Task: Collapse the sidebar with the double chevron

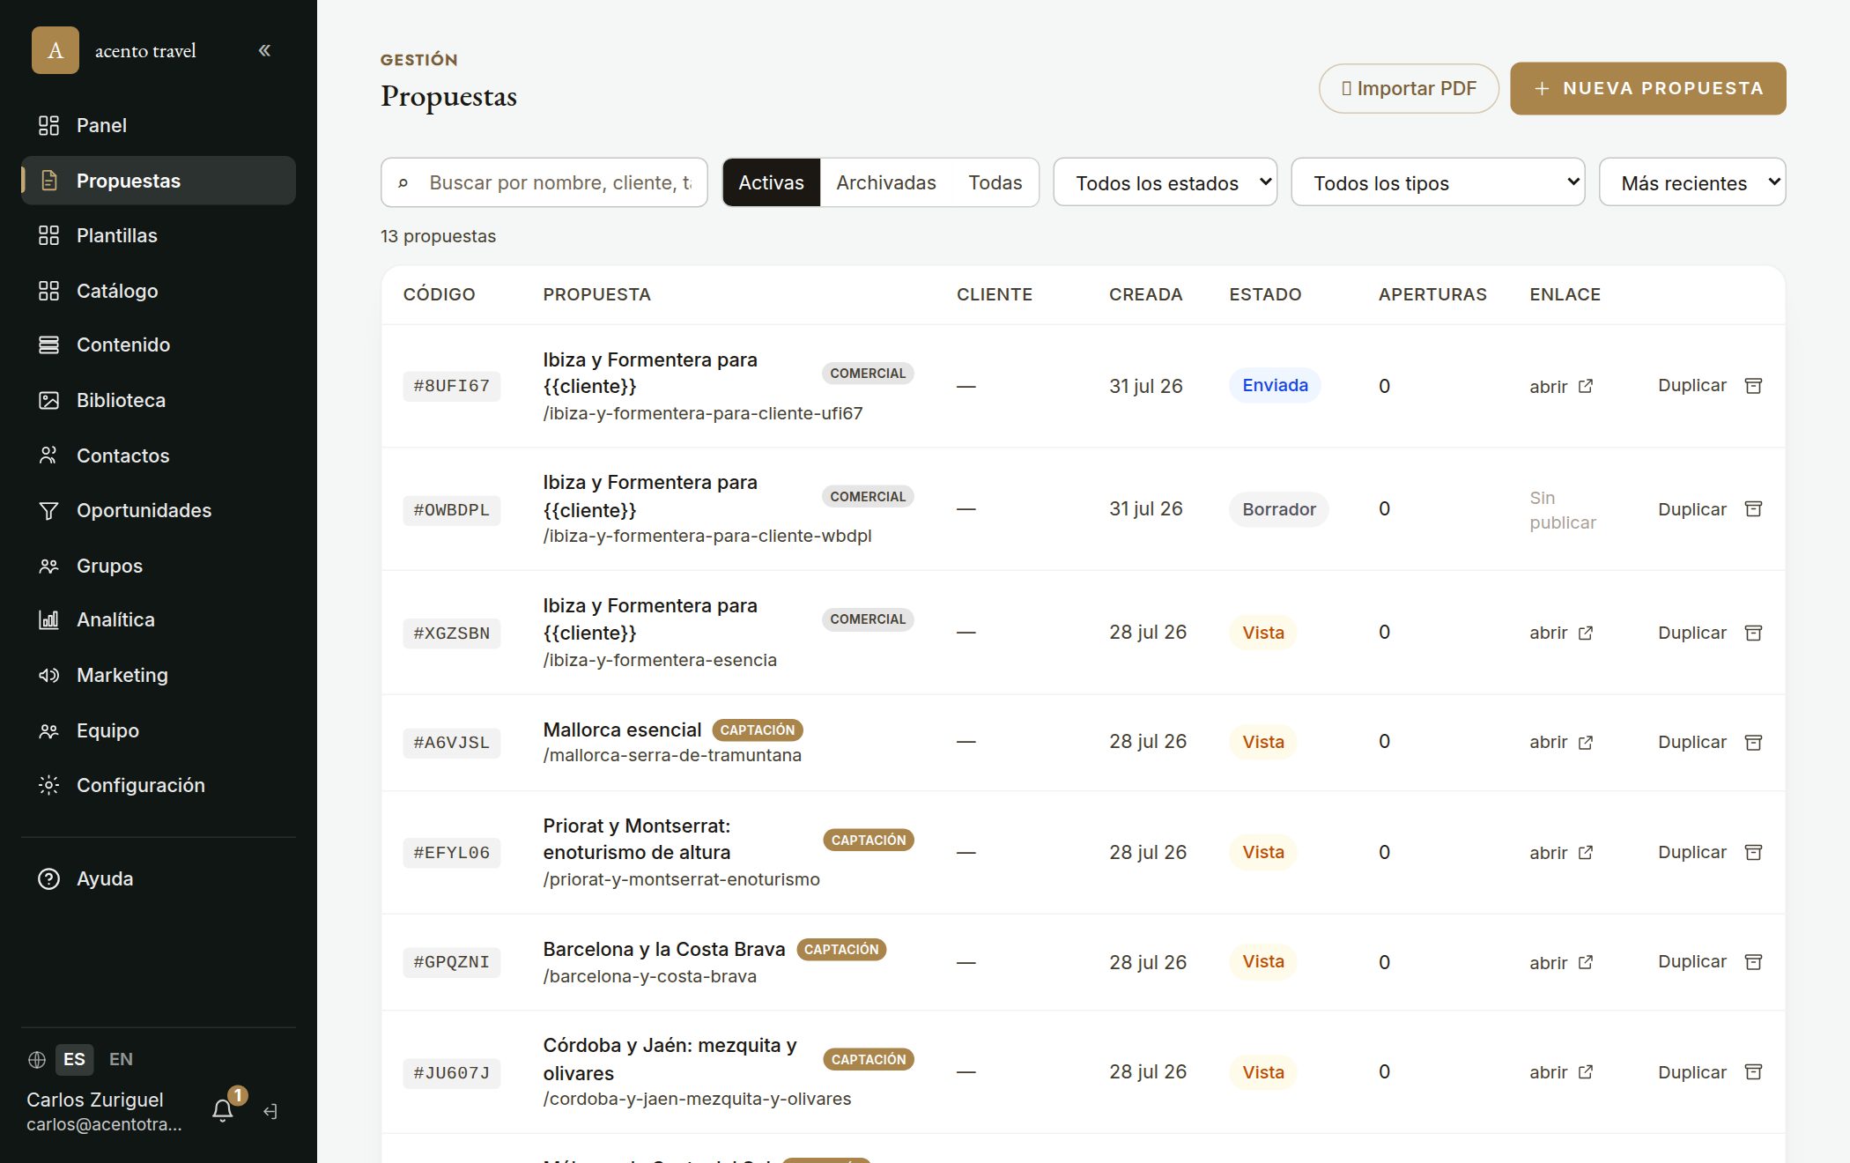Action: pos(264,50)
